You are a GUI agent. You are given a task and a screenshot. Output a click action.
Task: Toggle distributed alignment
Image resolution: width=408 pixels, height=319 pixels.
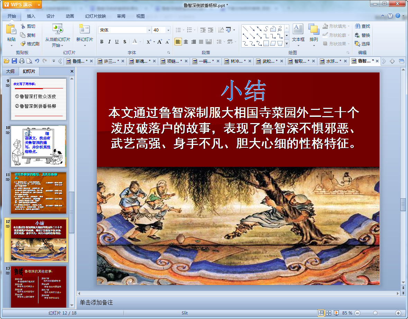point(209,42)
